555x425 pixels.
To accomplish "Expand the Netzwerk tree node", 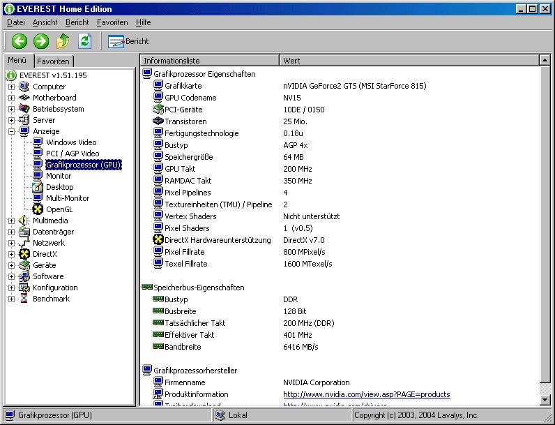I will click(x=11, y=243).
